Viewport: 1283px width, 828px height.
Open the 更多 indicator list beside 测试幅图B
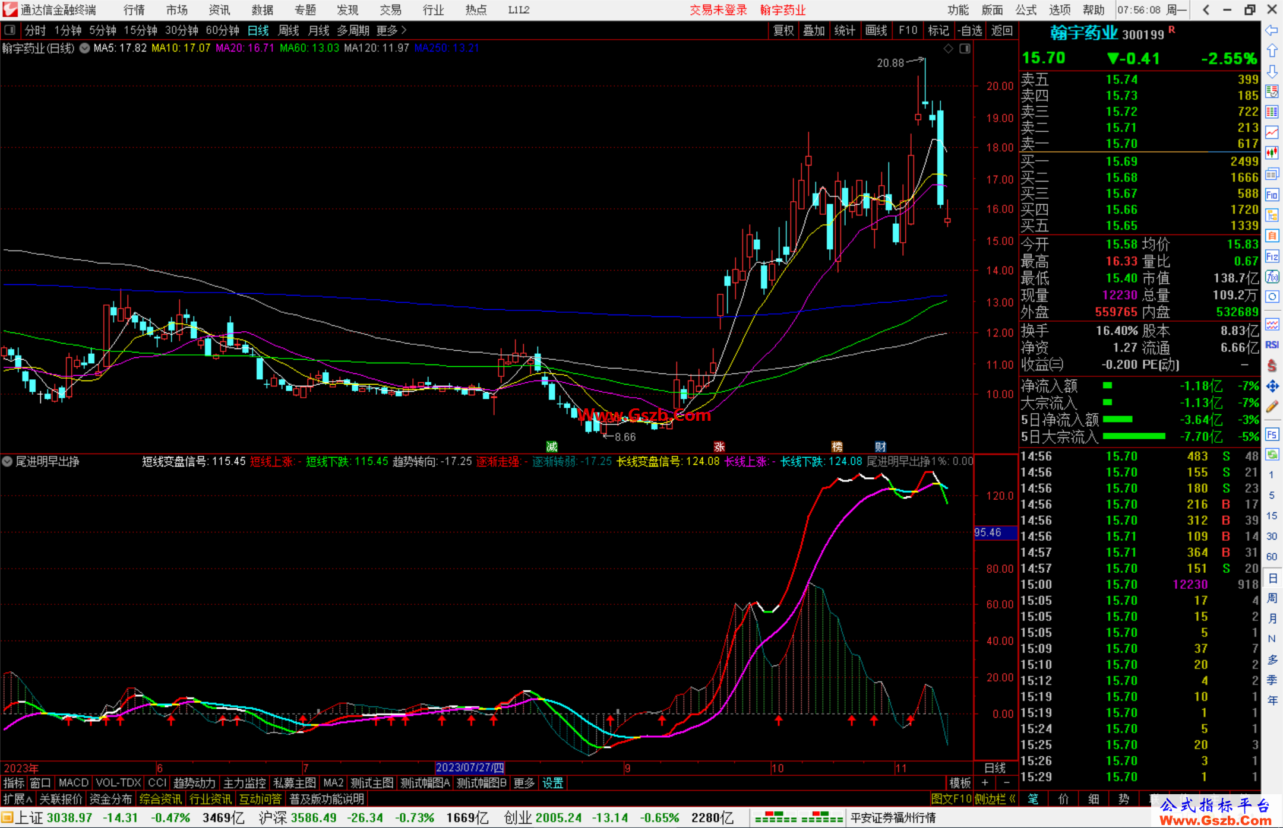tap(524, 783)
